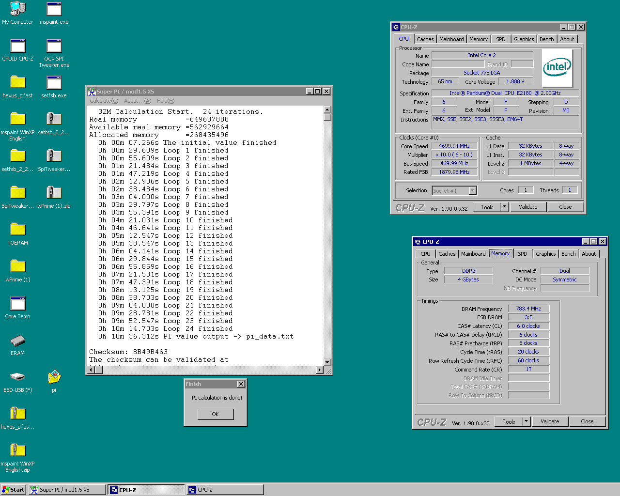Switch to CPU tab in bottom CPU-Z
Image resolution: width=620 pixels, height=496 pixels.
pyautogui.click(x=425, y=254)
